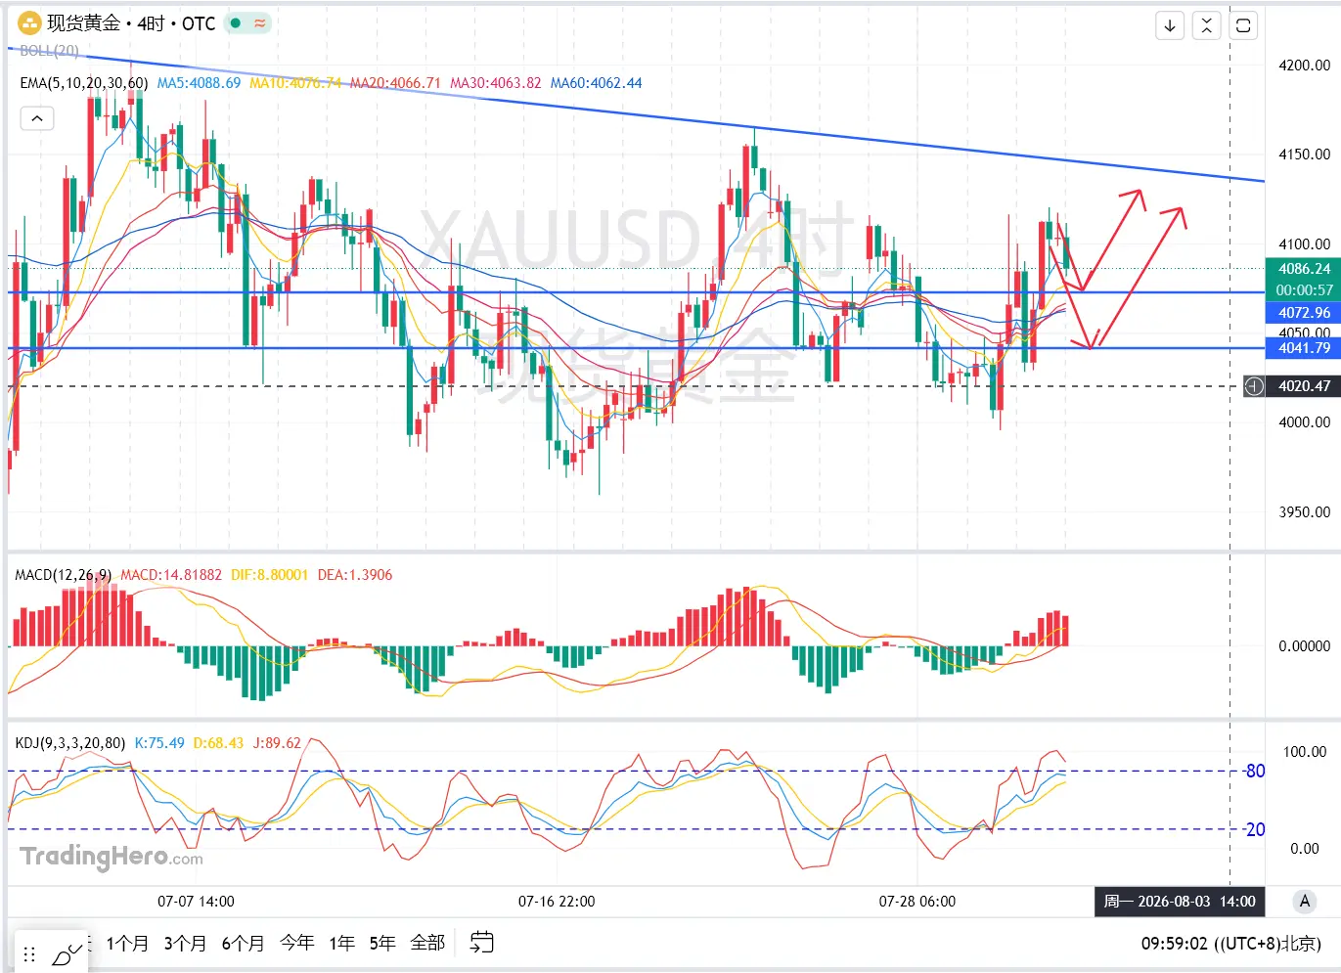Select the 今年 time range
Screen dimensions: 1341x973
(297, 943)
